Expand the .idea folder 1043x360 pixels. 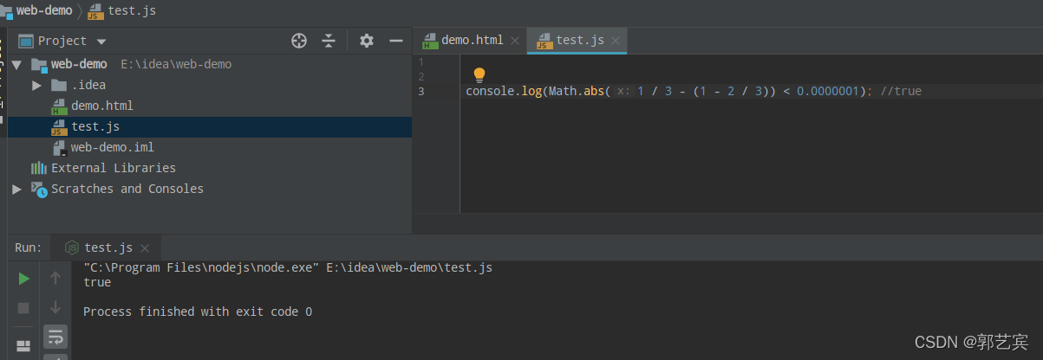coord(36,85)
